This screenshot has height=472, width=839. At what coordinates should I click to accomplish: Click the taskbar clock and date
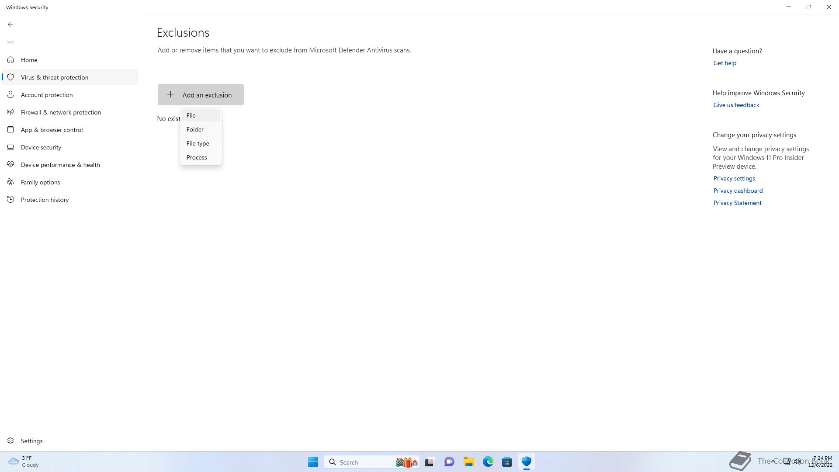(x=820, y=462)
